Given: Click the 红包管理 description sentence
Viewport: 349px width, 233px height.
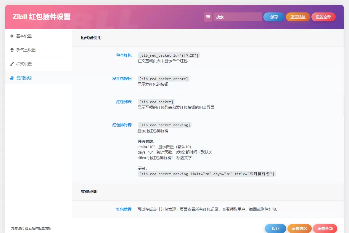Looking at the screenshot, I should (208, 209).
